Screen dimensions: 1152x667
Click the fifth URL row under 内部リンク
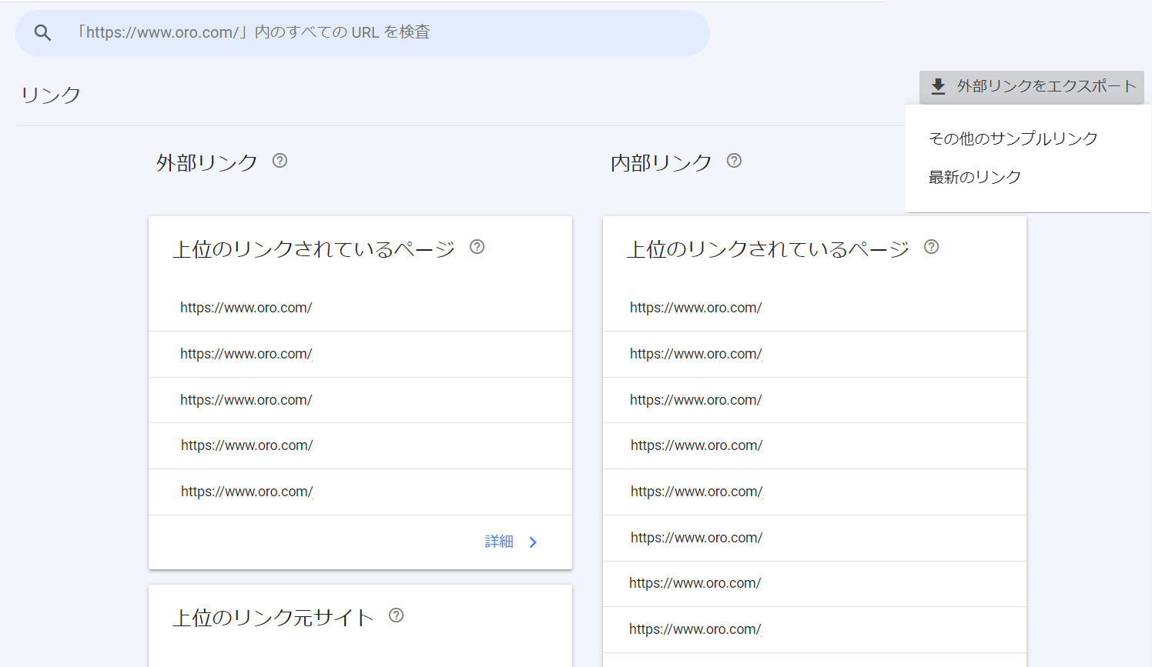[695, 491]
